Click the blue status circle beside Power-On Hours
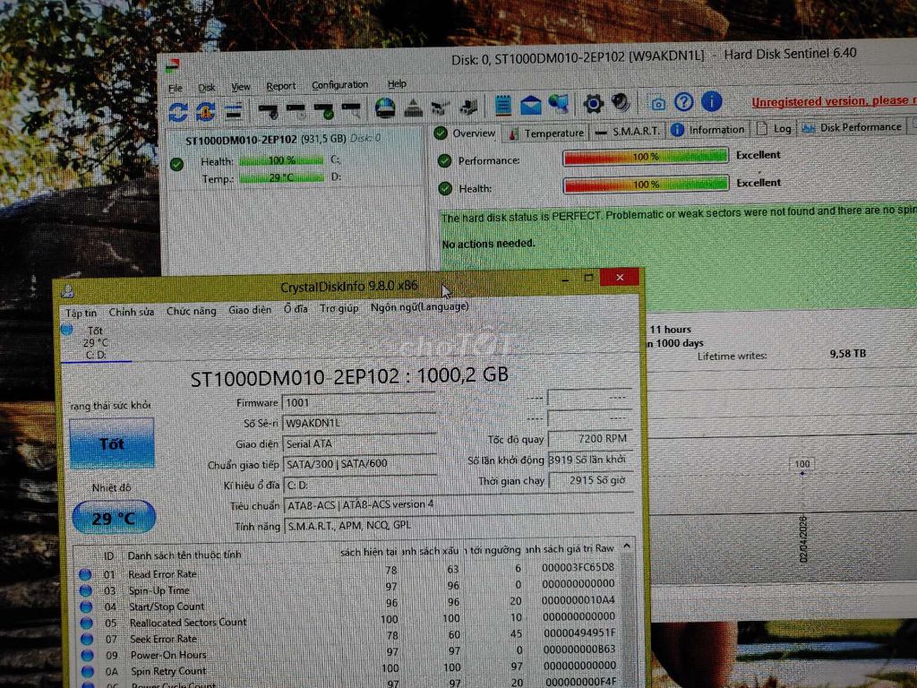 coord(87,655)
